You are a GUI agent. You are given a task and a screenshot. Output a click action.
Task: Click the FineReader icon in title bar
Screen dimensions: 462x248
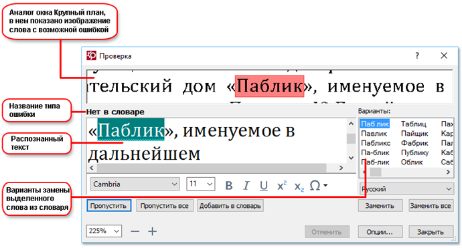click(x=91, y=55)
